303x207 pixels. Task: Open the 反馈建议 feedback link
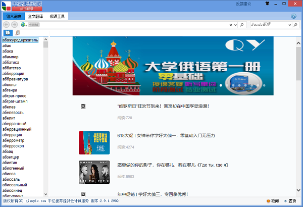243,4
